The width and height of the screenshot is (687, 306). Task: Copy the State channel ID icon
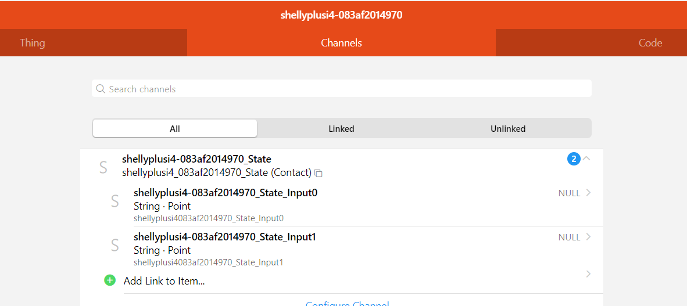click(318, 173)
